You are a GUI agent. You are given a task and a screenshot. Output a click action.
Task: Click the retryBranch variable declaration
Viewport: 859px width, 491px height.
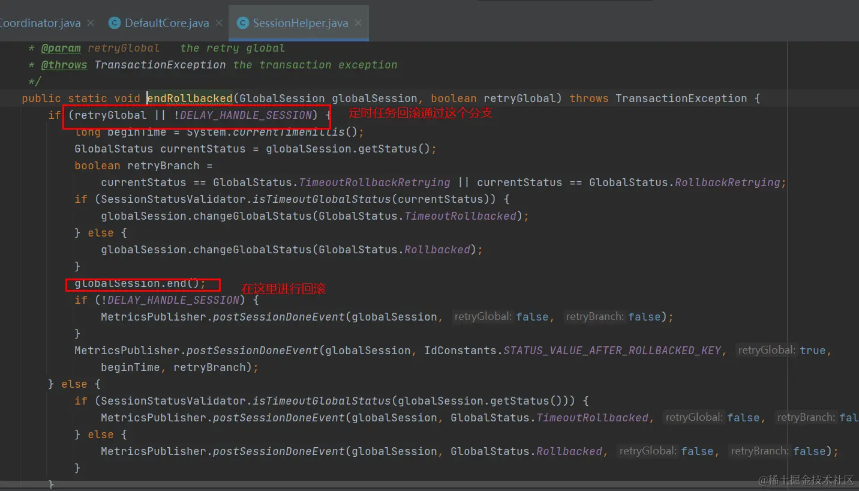point(164,166)
